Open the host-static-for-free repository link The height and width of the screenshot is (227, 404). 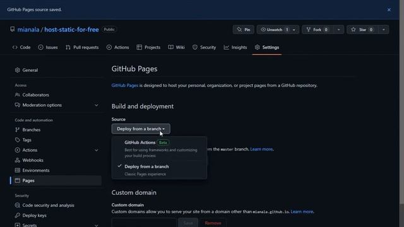(71, 30)
